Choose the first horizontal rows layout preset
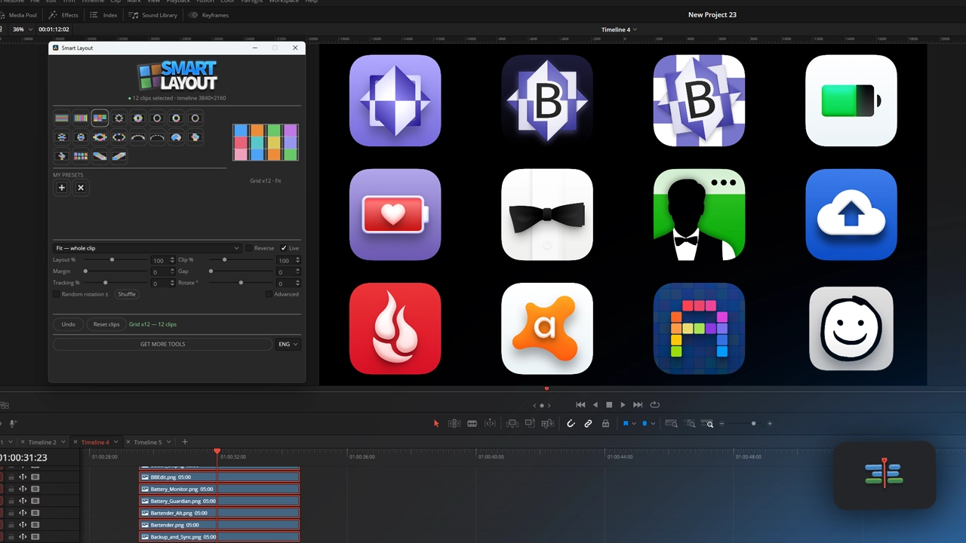The image size is (966, 543). pos(62,118)
